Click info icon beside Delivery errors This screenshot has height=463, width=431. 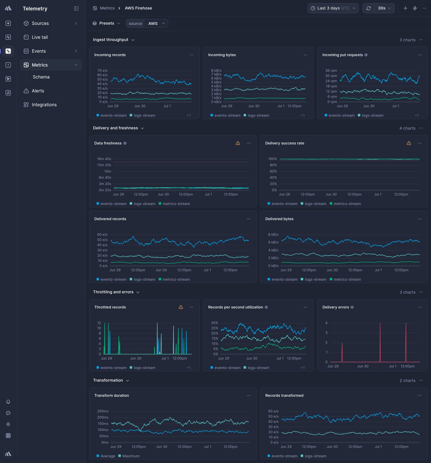click(352, 307)
